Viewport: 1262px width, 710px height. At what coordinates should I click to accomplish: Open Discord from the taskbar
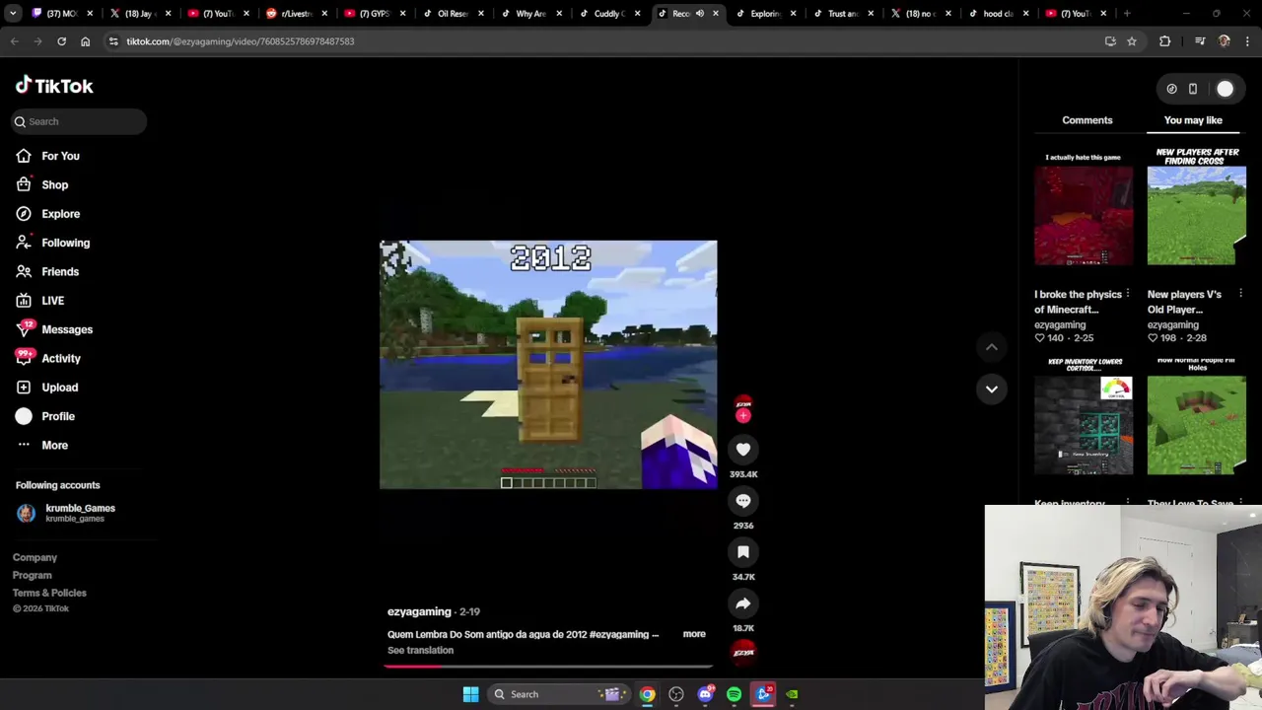pyautogui.click(x=705, y=694)
